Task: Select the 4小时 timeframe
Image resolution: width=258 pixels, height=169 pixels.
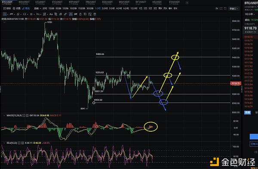Action: point(119,9)
